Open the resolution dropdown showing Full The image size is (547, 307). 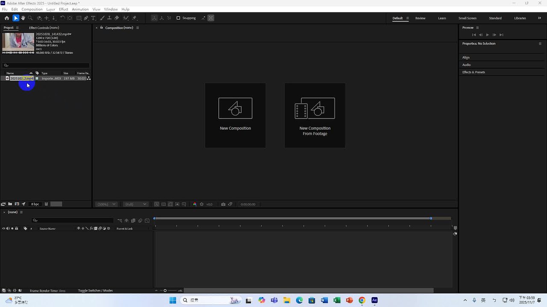point(135,204)
